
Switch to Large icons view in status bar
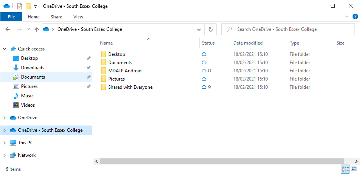coord(354,169)
